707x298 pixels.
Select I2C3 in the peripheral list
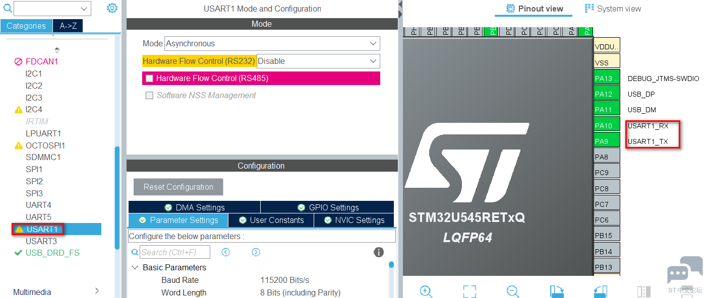(34, 98)
